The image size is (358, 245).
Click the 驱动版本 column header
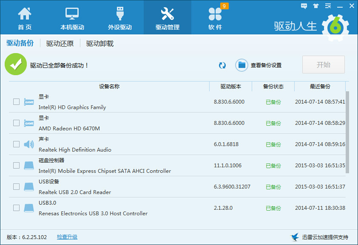[x=230, y=86]
